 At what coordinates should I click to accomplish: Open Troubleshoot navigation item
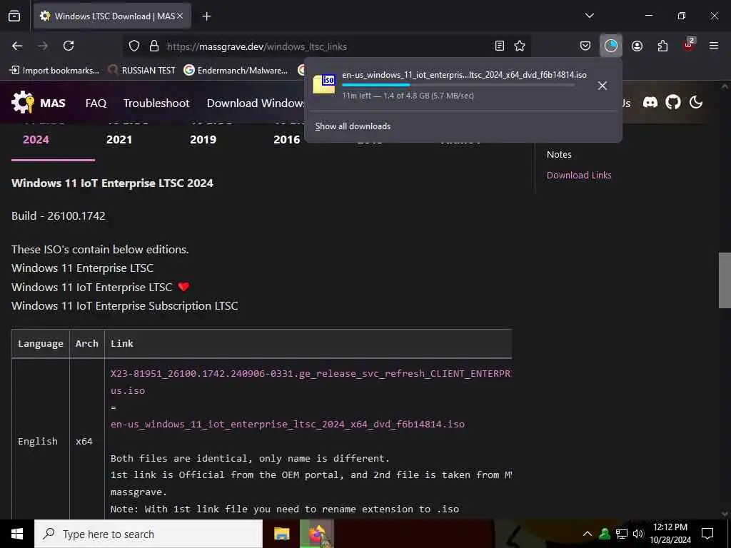click(156, 103)
